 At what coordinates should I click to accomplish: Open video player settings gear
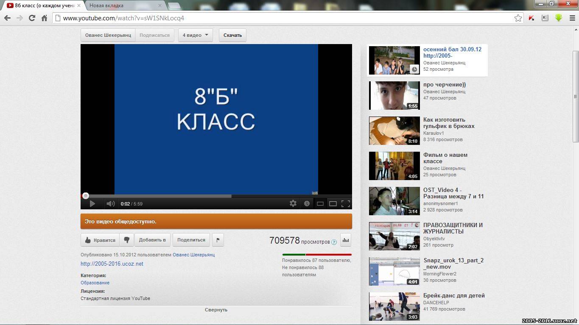pos(293,204)
